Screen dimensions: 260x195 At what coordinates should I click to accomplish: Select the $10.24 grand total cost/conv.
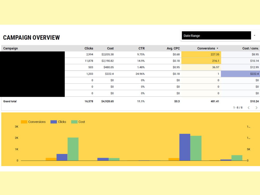point(254,101)
